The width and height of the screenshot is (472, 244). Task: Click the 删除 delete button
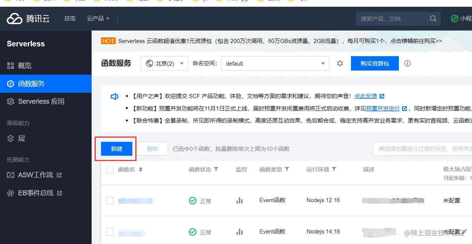click(x=152, y=149)
